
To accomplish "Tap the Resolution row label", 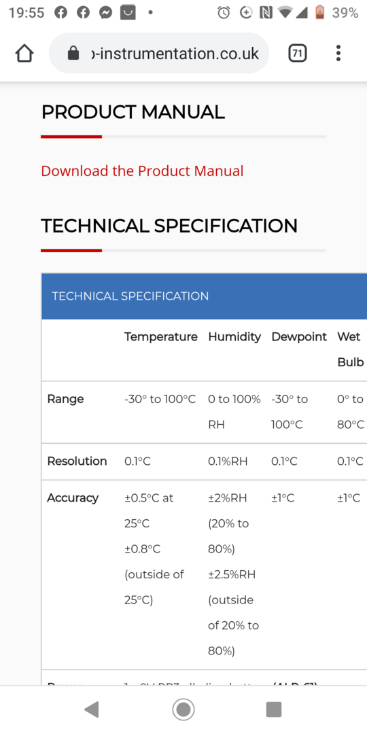I will tap(77, 461).
